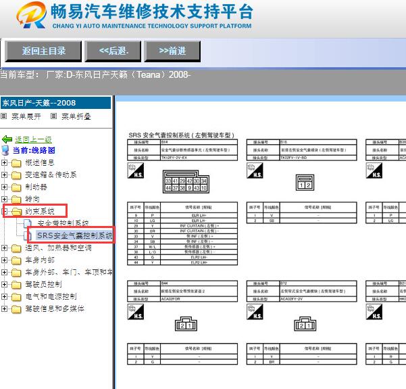Click the 菜单折叠 collapse-all option
This screenshot has height=389, width=406.
[x=76, y=116]
